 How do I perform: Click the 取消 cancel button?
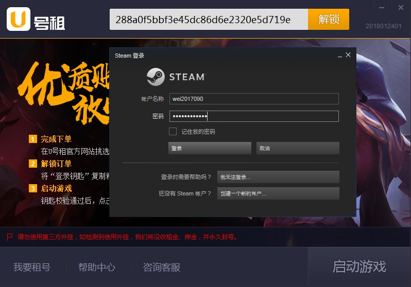(x=298, y=148)
